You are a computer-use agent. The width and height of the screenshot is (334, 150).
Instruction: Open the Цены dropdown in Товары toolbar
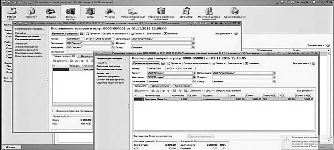pos(210,90)
